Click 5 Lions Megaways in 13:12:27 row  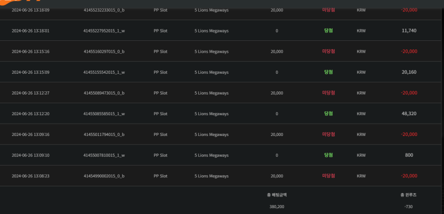[212, 93]
